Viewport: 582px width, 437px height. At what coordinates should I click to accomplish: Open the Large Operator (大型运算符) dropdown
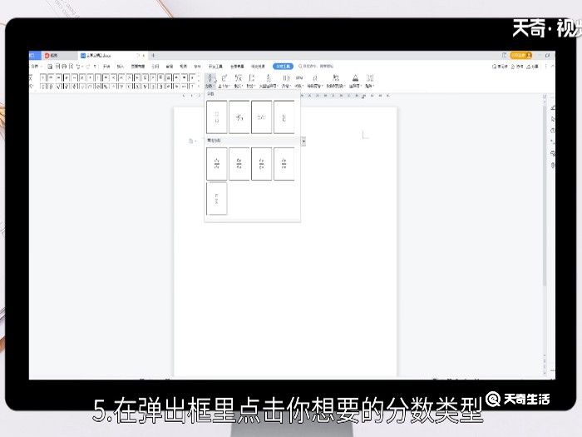pos(269,81)
